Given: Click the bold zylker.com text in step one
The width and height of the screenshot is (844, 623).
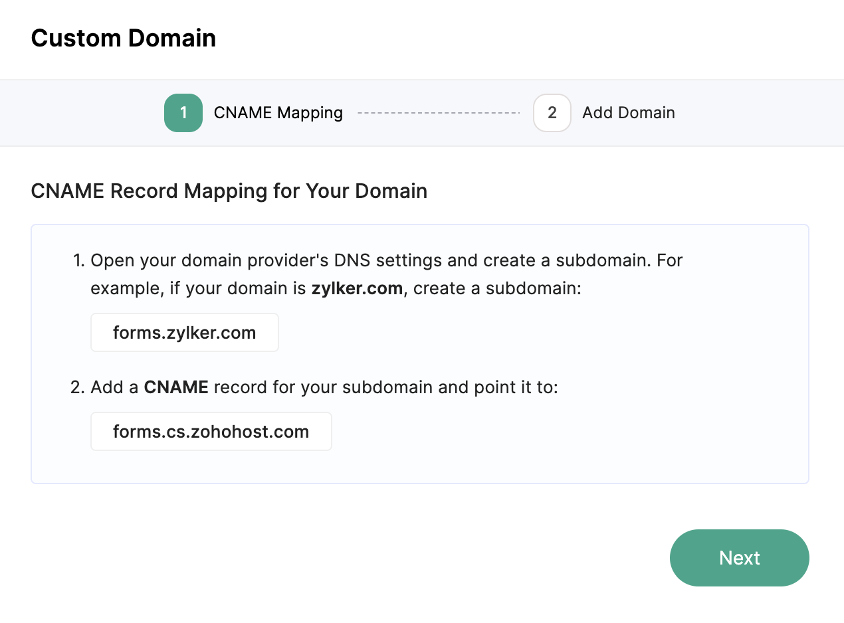Looking at the screenshot, I should click(357, 290).
